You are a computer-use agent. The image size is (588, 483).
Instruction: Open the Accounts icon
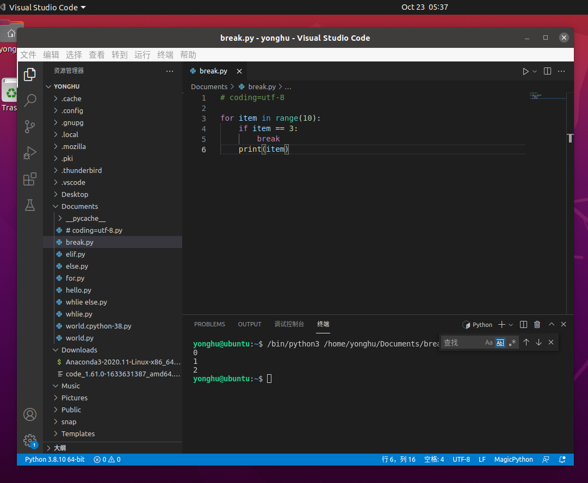coord(29,414)
